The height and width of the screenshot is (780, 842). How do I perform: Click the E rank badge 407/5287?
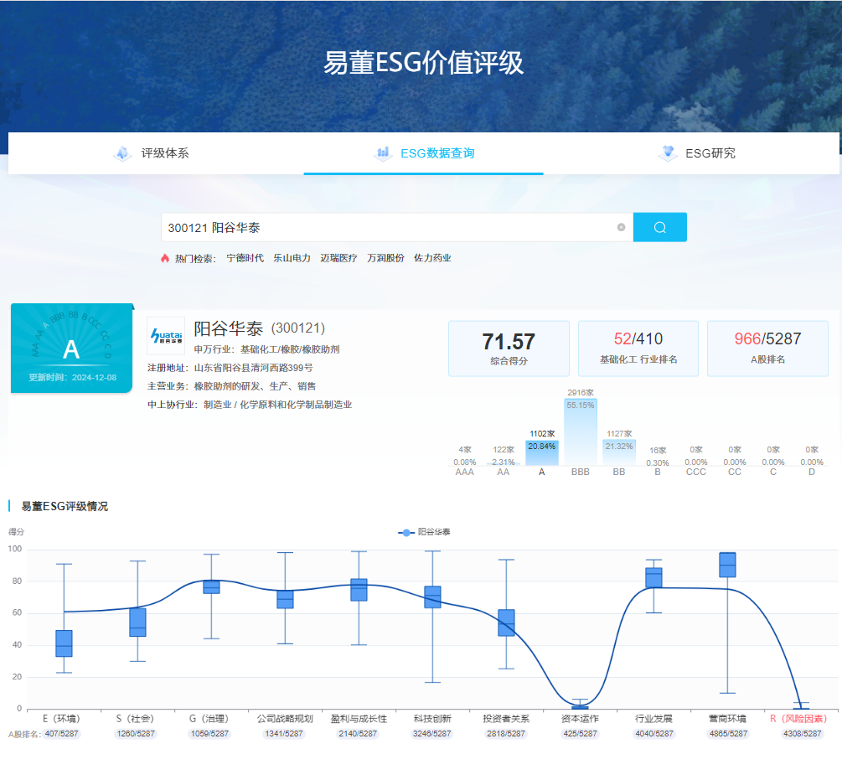point(62,734)
